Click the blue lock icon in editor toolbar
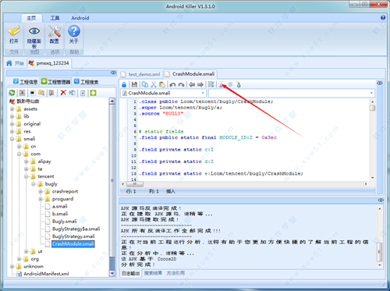 click(124, 84)
